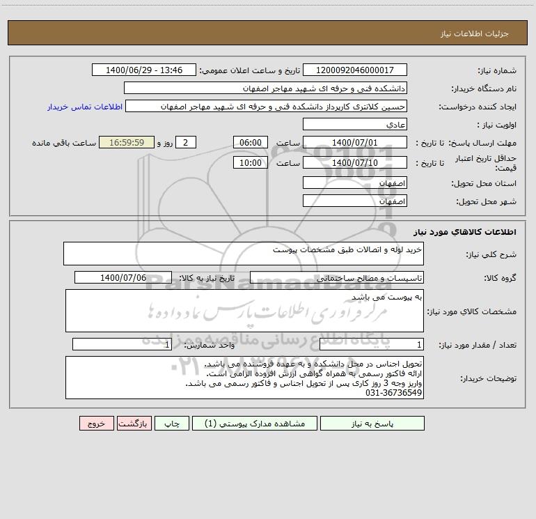Screen dimensions: 536x519
Task: Click the deadline time field 06:00
Action: [250, 142]
